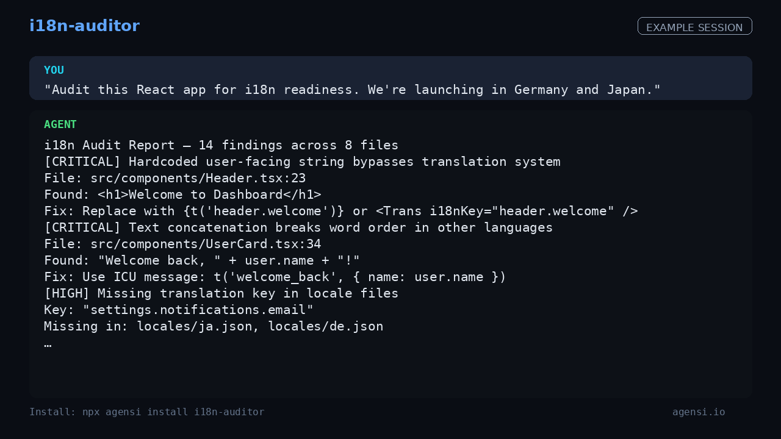
Task: Click the Found line with Welcome back
Action: pyautogui.click(x=202, y=260)
